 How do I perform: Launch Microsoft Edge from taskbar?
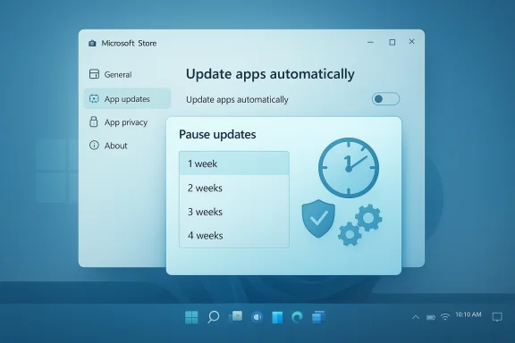(298, 317)
